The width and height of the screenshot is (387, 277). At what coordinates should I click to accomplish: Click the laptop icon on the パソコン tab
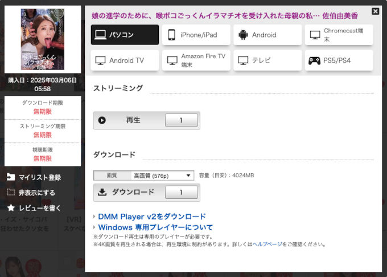click(101, 35)
